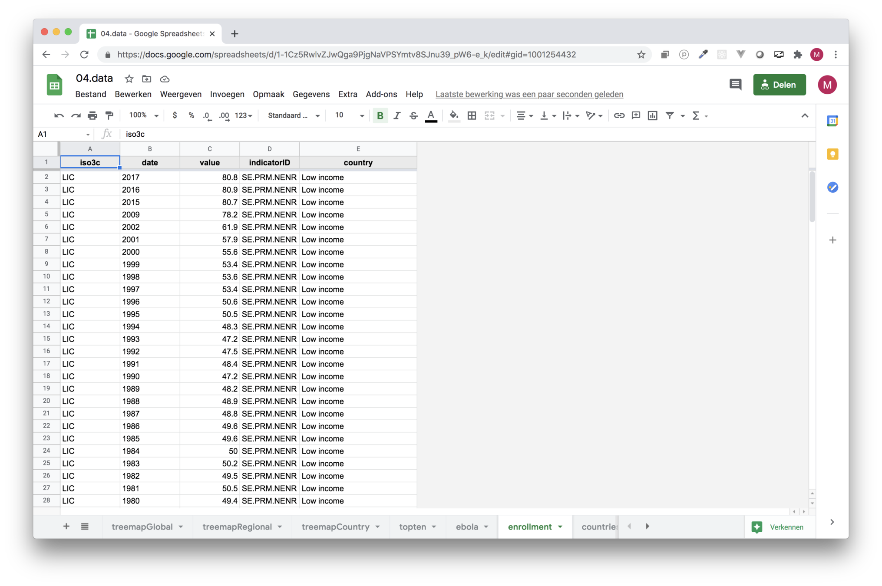This screenshot has height=586, width=882.
Task: Expand the enrollment tab arrow menu
Action: [560, 527]
